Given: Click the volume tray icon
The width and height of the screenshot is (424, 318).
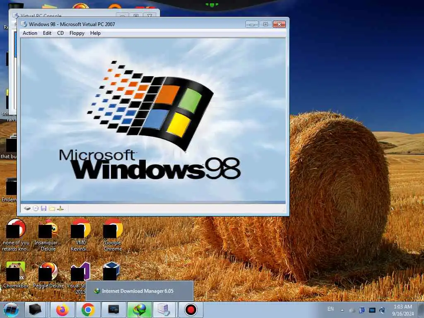Looking at the screenshot, I should (x=382, y=310).
